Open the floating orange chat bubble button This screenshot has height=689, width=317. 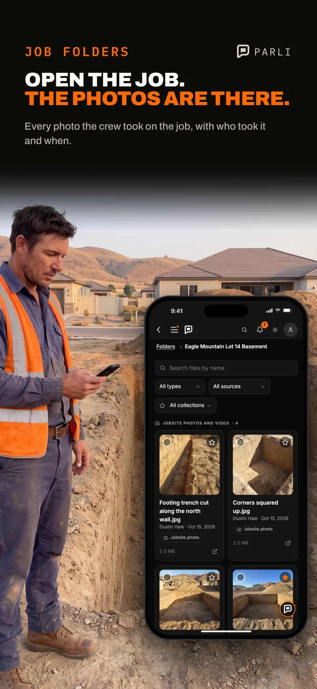pos(288,609)
